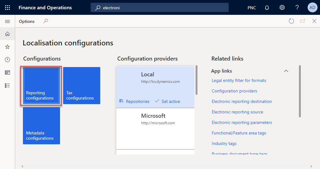Open the help question mark icon
This screenshot has width=320, height=169.
coord(297,7)
